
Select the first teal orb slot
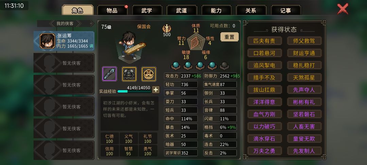coord(176,66)
